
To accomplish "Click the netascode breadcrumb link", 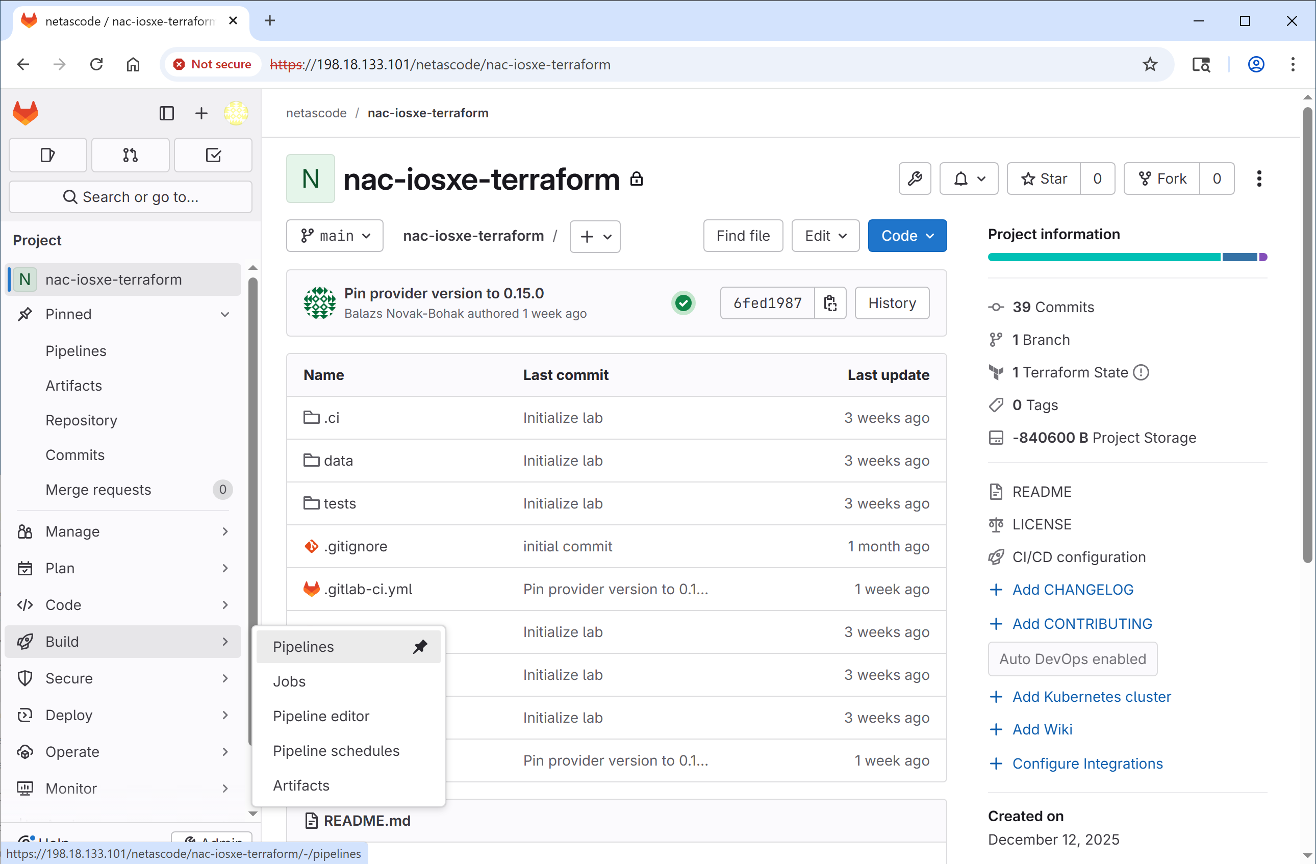I will 316,113.
